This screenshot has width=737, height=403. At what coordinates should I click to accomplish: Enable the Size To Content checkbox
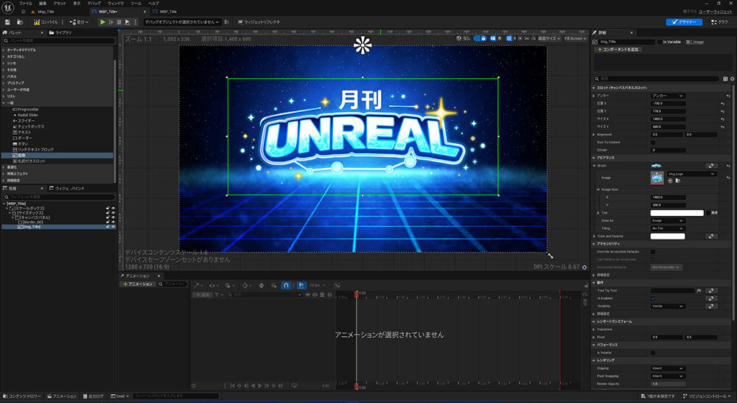[x=653, y=142]
